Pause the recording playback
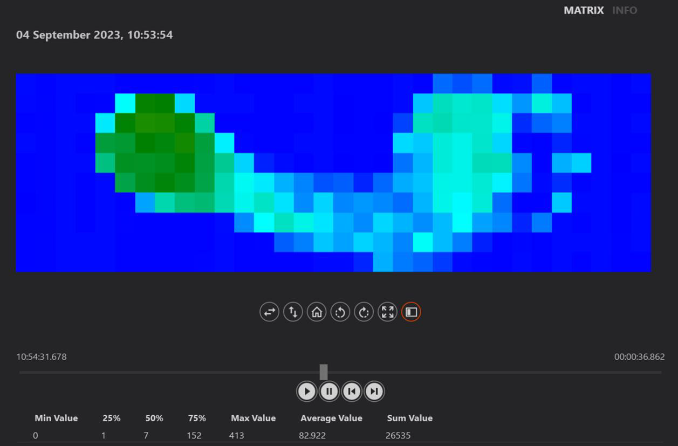Screen dimensions: 678x446 click(x=329, y=391)
